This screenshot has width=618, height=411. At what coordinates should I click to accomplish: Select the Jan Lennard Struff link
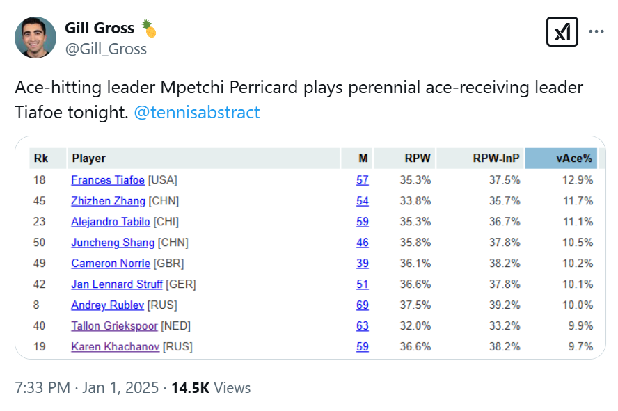click(117, 284)
